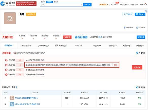Clear the search box with the X icon
This screenshot has height=110, width=148.
pos(81,5)
